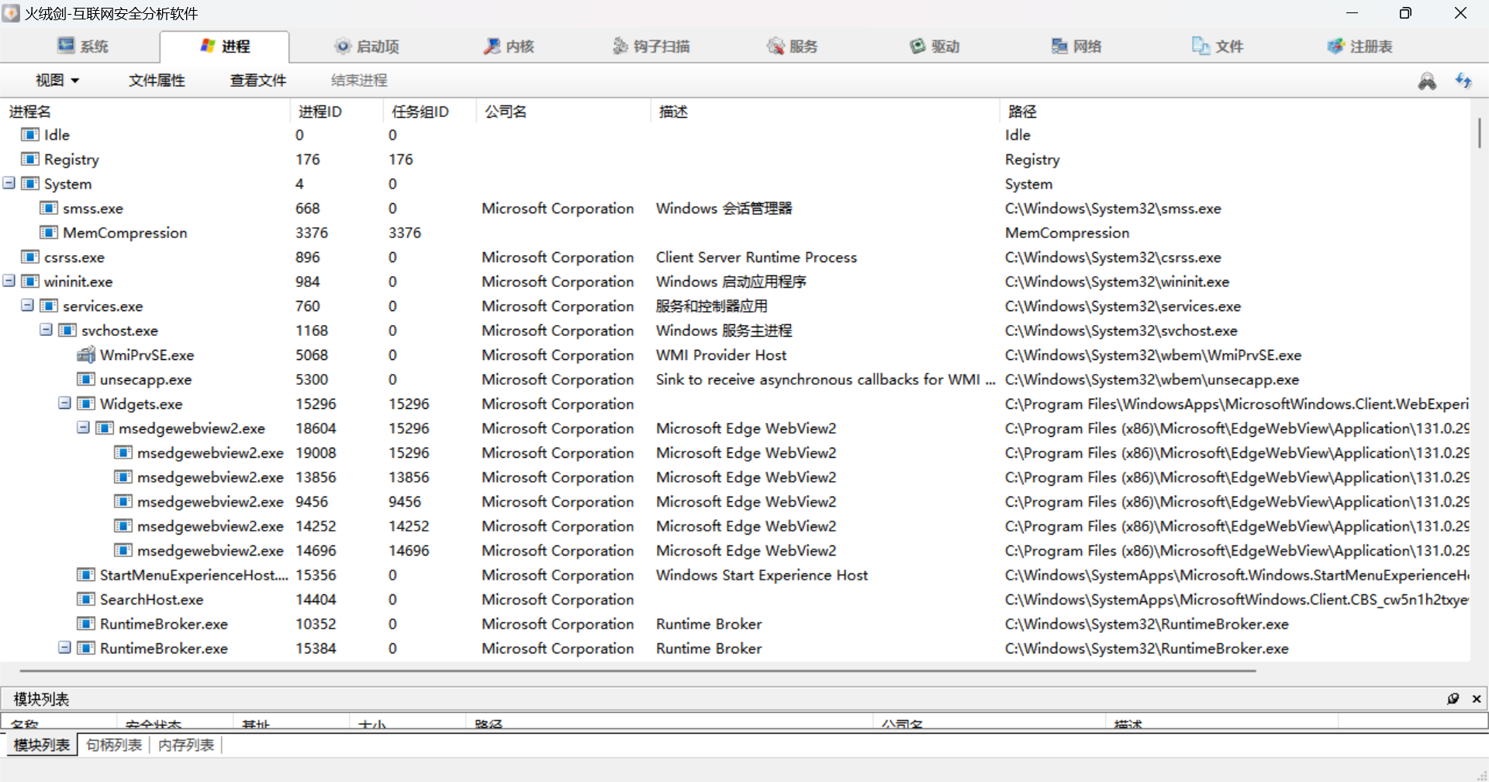Click the wininit.exe process icon

point(30,281)
